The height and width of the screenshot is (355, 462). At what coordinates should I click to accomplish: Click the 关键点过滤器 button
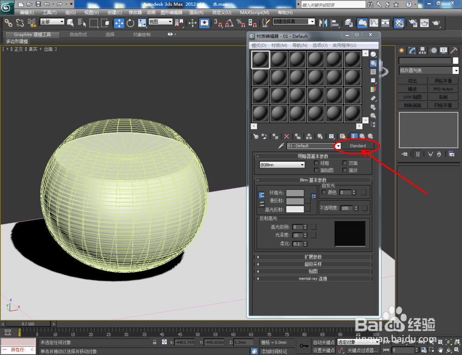point(362,350)
